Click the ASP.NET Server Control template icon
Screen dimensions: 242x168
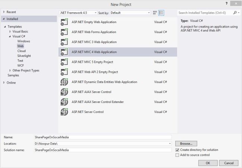pos(64,112)
